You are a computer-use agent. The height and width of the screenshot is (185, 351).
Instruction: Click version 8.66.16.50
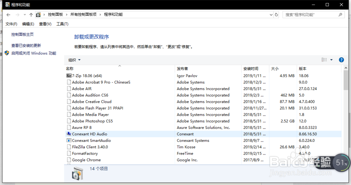click(x=308, y=134)
